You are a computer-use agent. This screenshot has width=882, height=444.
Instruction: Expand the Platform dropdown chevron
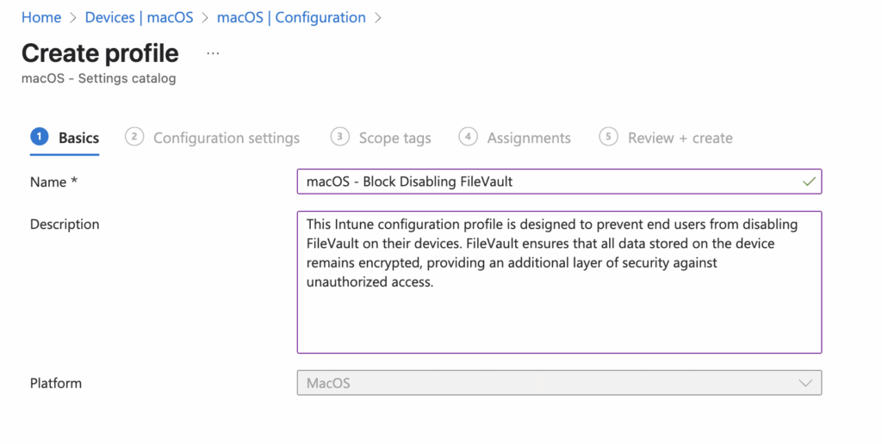[805, 383]
